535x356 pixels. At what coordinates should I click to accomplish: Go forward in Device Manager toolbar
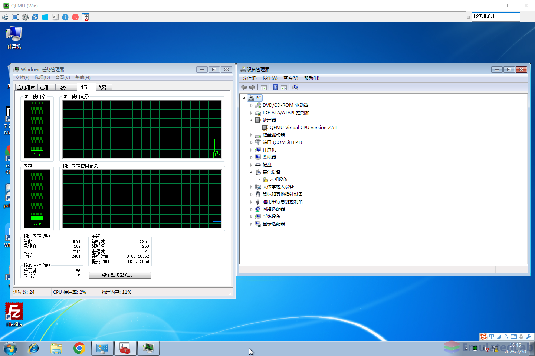[252, 87]
